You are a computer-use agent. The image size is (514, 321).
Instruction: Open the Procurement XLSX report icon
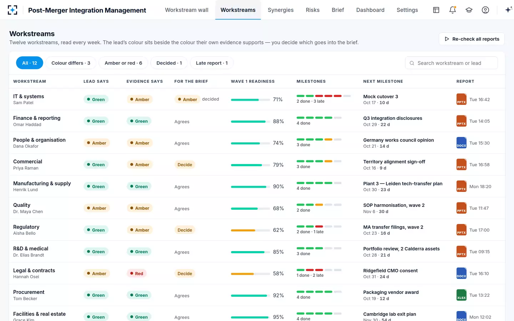[462, 295]
